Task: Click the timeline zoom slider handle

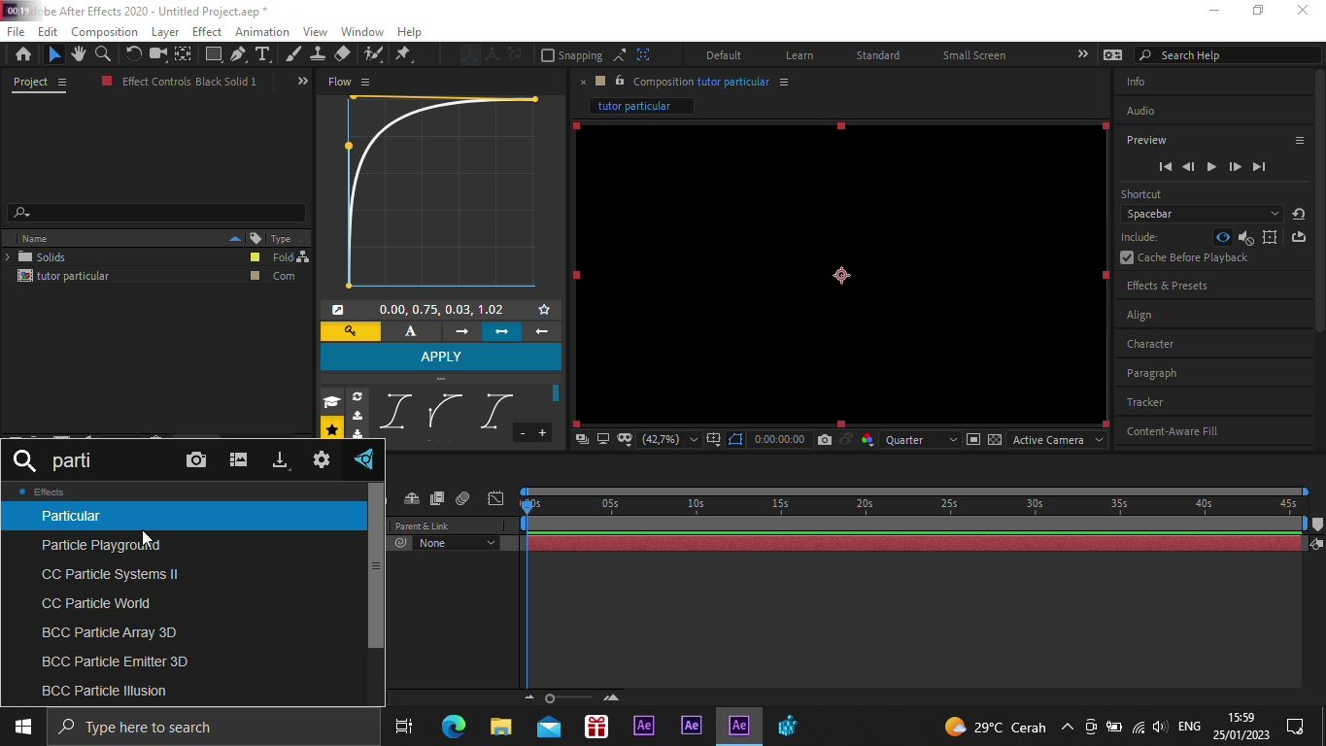Action: point(550,698)
